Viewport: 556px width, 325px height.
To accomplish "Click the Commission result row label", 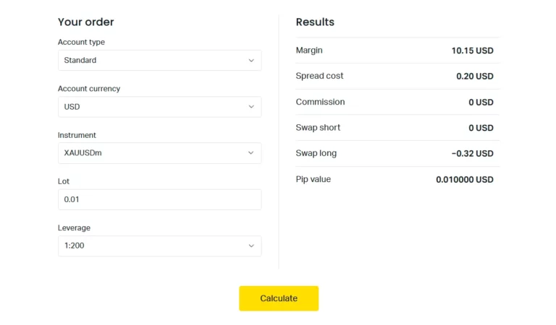I will click(x=320, y=102).
